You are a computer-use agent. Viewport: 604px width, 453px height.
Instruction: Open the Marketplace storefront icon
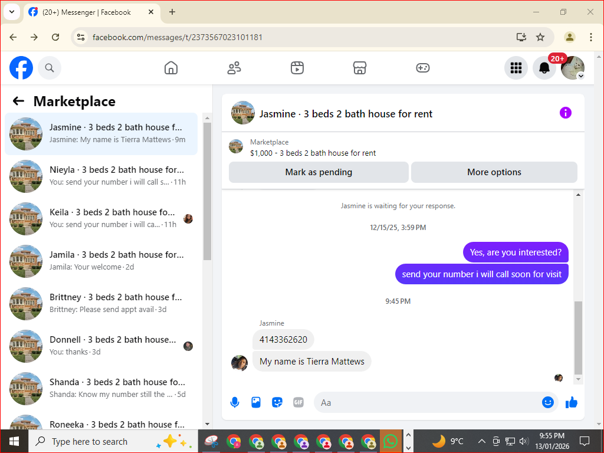[x=360, y=68]
